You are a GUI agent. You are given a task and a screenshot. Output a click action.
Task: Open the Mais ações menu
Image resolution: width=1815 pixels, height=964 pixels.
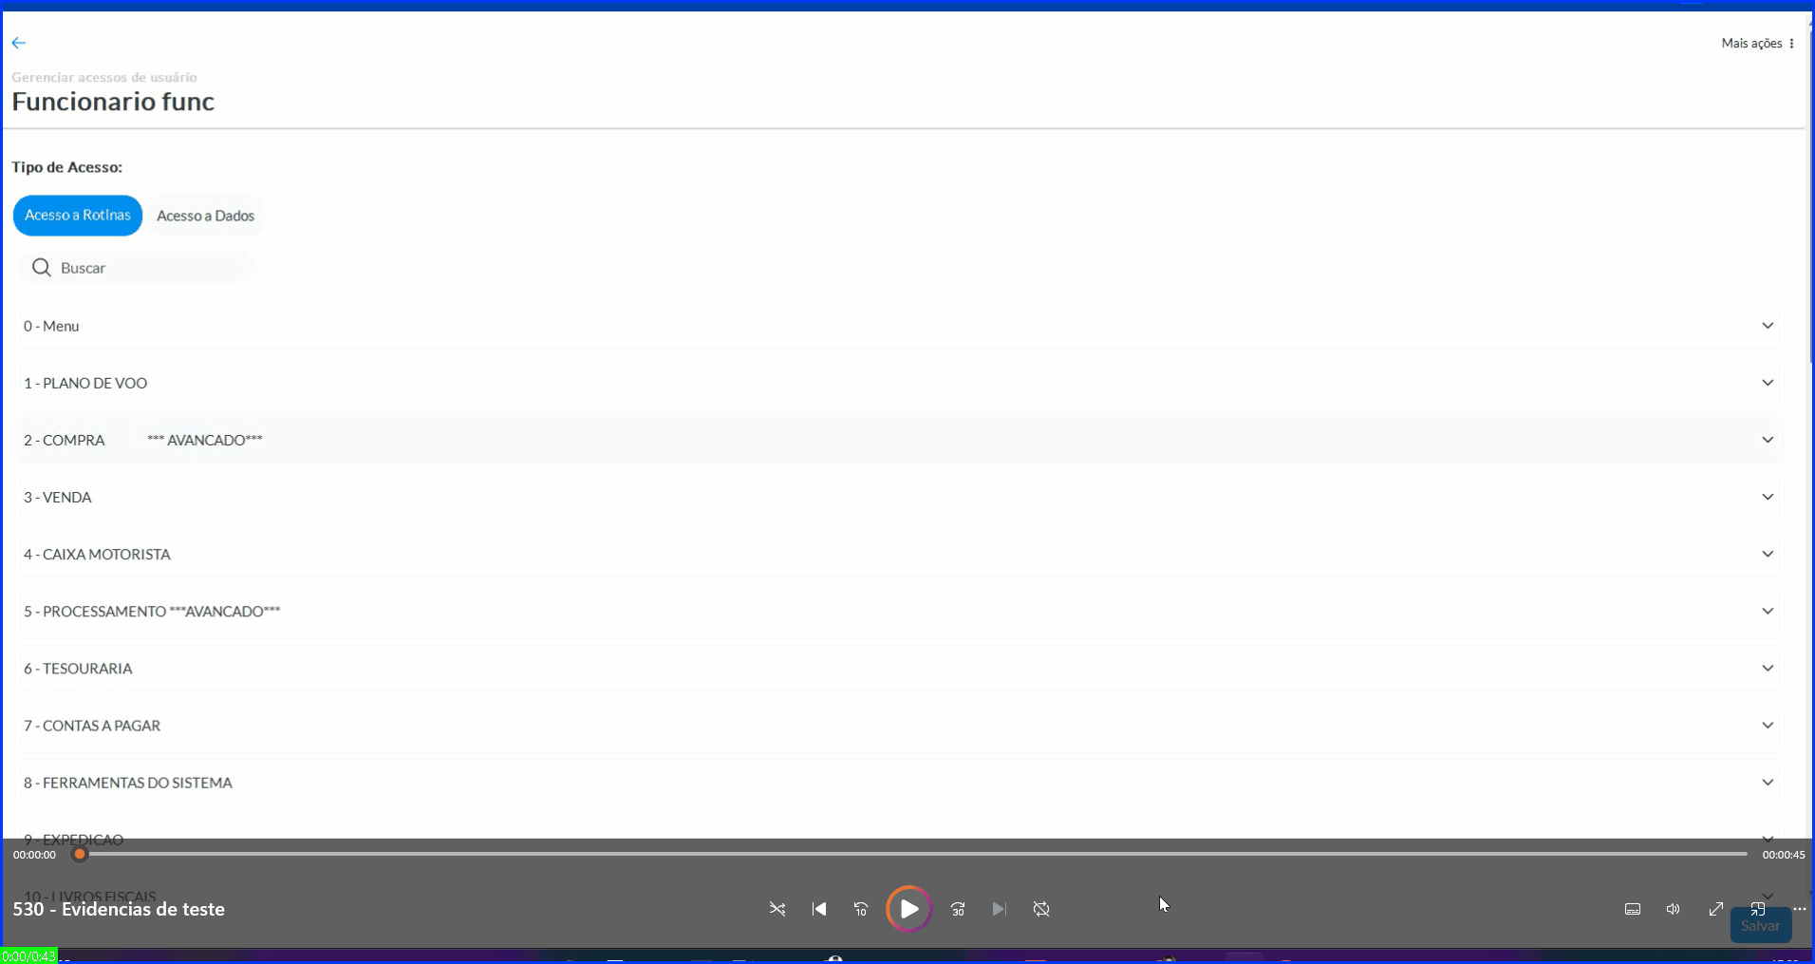click(x=1758, y=44)
